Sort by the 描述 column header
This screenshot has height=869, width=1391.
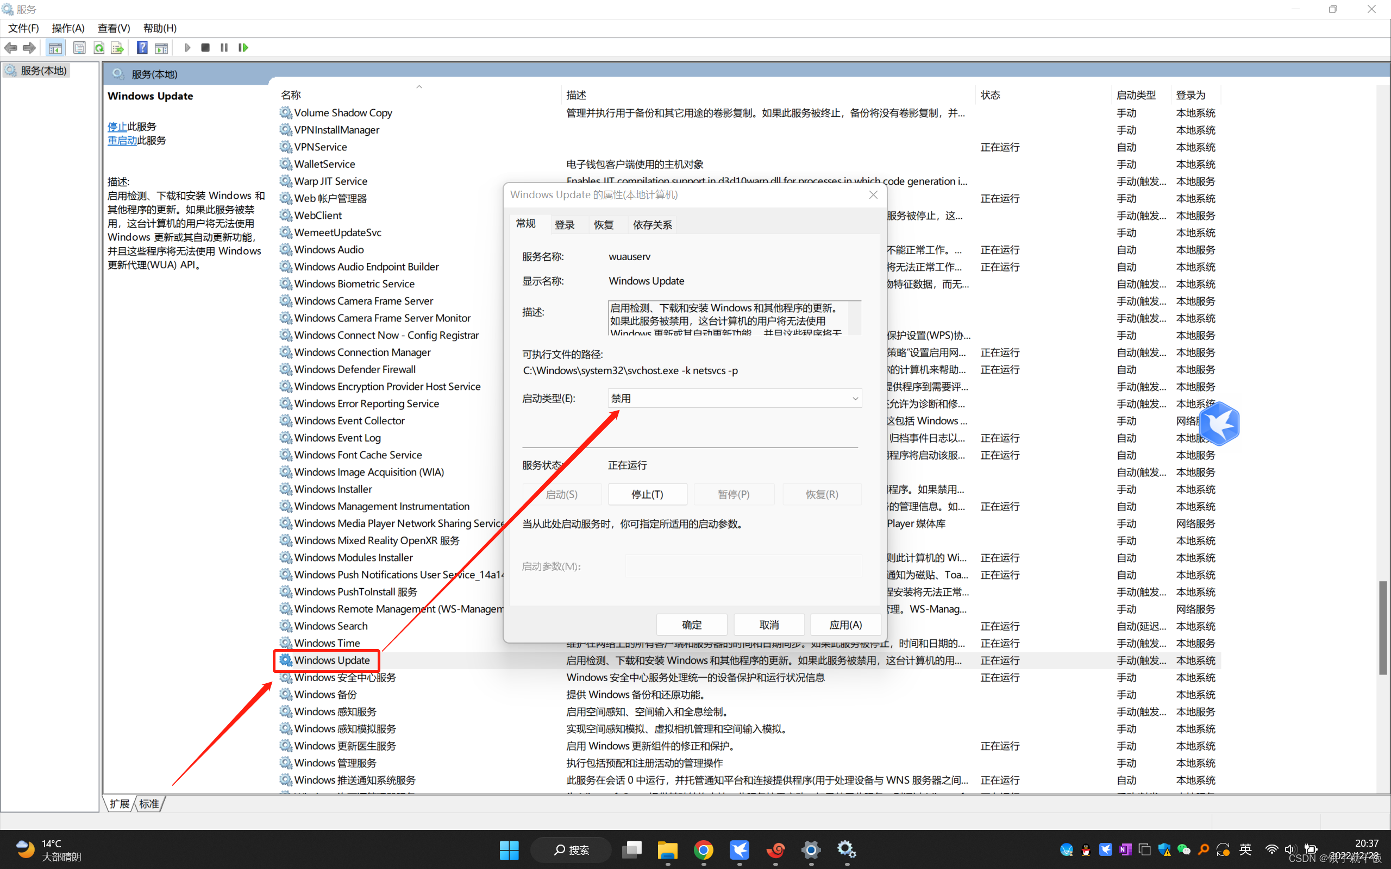coord(576,95)
